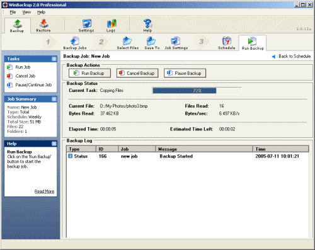Click the Cancel Backup button

137,73
